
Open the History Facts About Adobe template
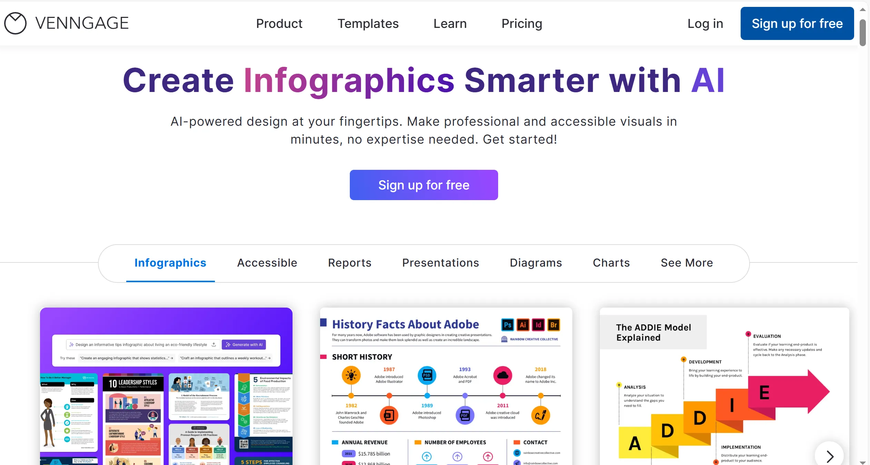[x=446, y=386]
